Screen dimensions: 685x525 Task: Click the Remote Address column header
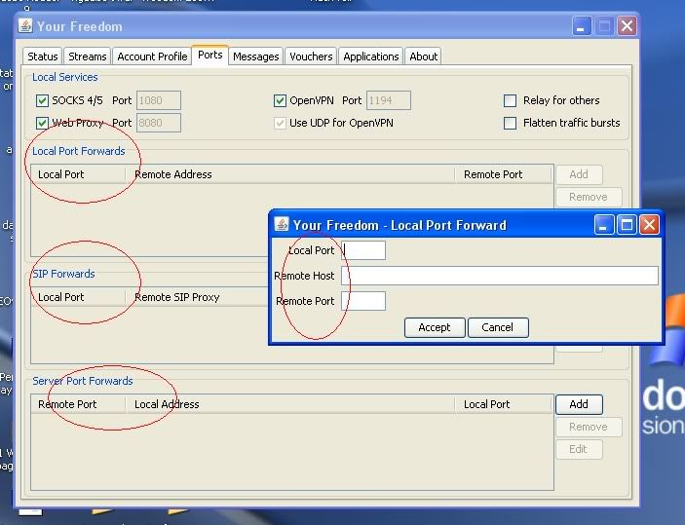(290, 174)
